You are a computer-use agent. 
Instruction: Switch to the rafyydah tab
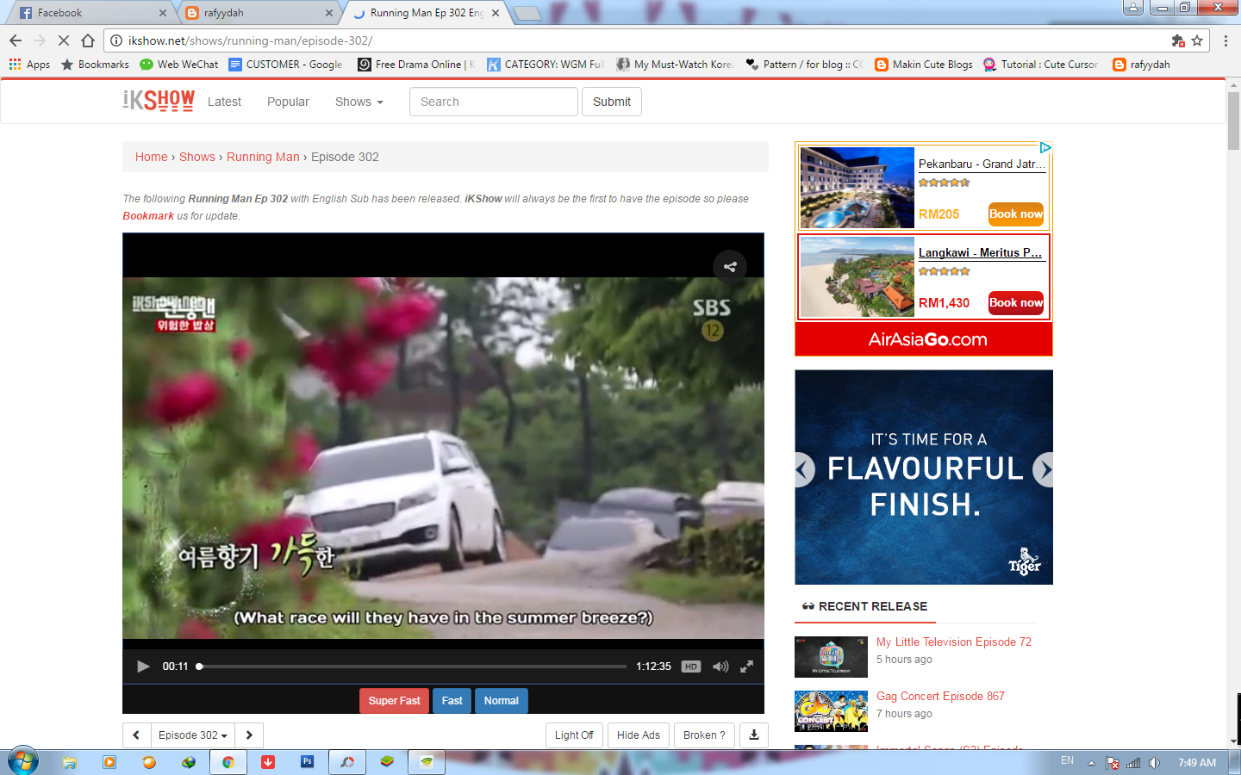[259, 13]
